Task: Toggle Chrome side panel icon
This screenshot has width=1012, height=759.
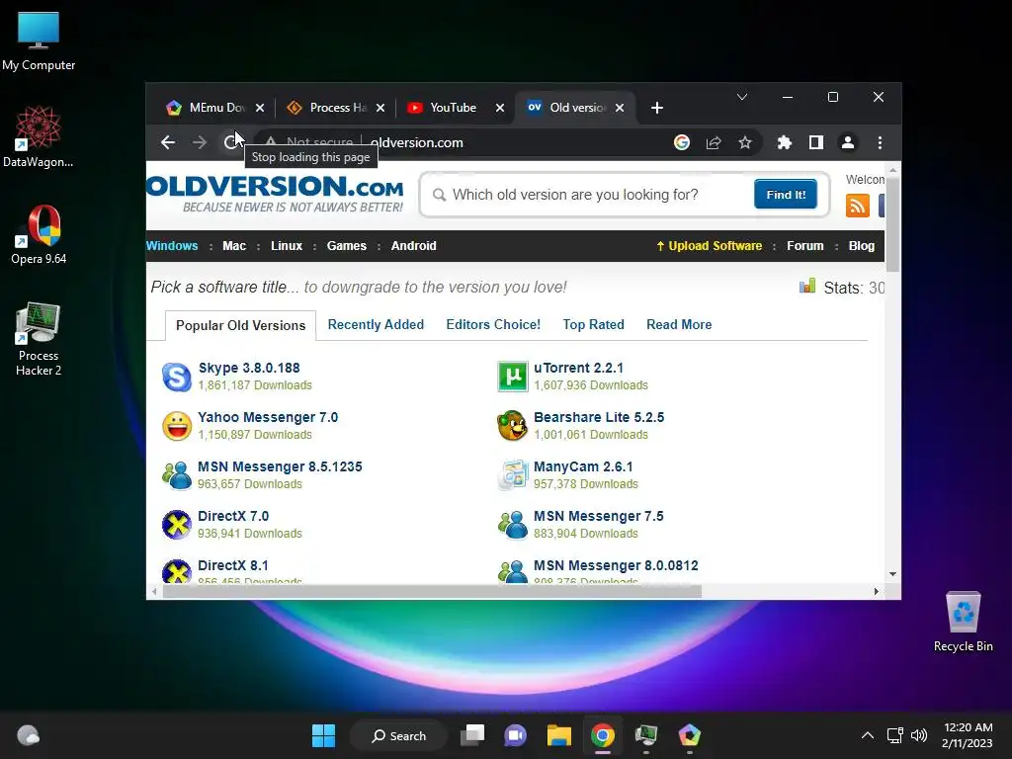Action: (x=815, y=142)
